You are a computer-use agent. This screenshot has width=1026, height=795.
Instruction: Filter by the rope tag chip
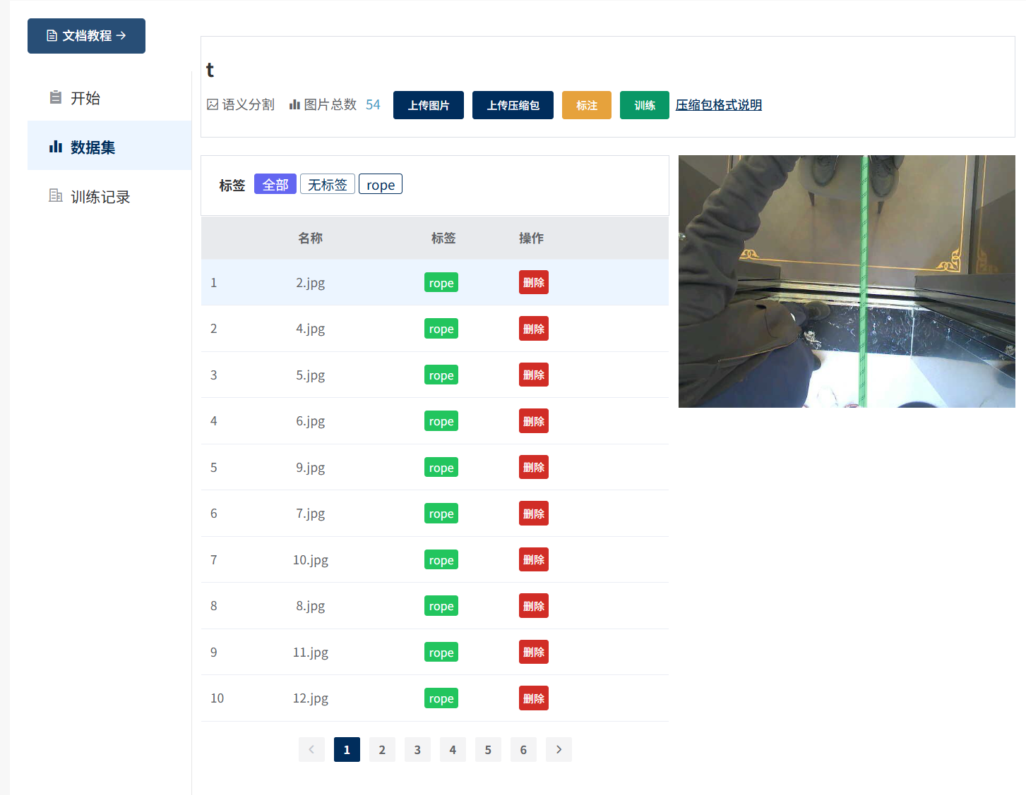380,184
